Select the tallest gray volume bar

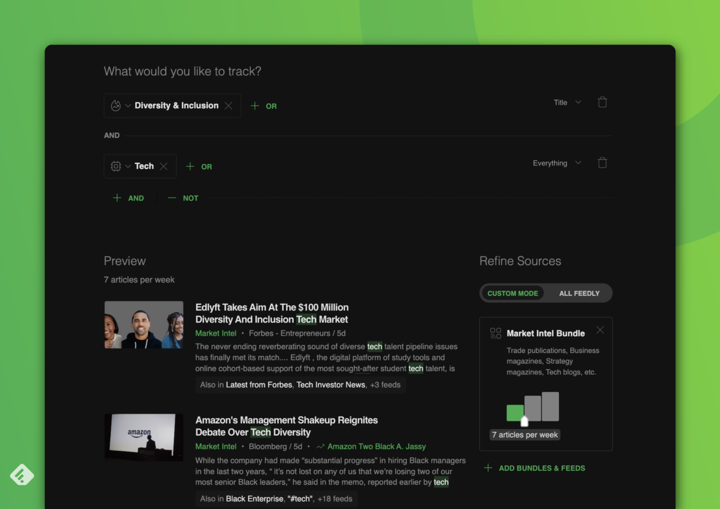pyautogui.click(x=550, y=406)
